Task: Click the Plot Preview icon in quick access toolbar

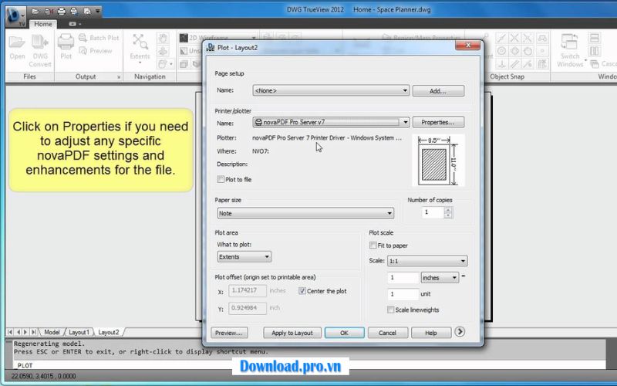Action: pyautogui.click(x=87, y=12)
